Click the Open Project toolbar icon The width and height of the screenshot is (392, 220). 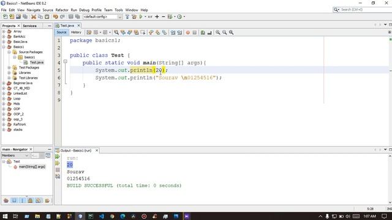point(18,16)
